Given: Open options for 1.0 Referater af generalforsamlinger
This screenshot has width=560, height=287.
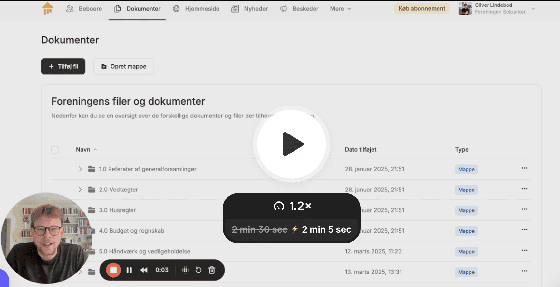Looking at the screenshot, I should (x=524, y=168).
